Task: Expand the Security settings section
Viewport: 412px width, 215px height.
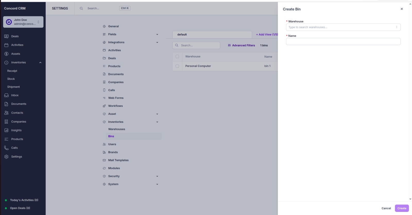Action: click(157, 176)
